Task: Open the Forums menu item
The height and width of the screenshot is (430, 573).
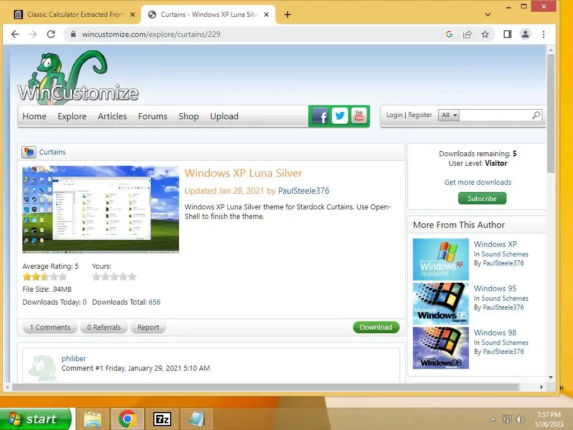Action: pyautogui.click(x=153, y=116)
